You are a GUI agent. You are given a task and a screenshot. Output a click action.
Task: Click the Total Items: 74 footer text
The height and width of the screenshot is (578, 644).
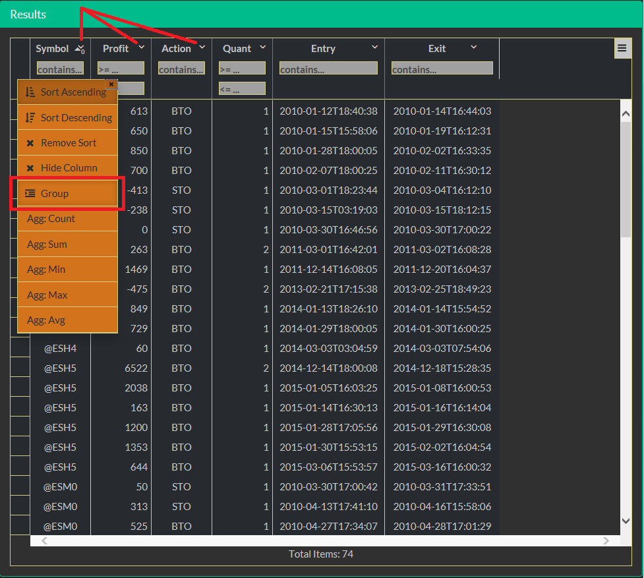point(321,554)
